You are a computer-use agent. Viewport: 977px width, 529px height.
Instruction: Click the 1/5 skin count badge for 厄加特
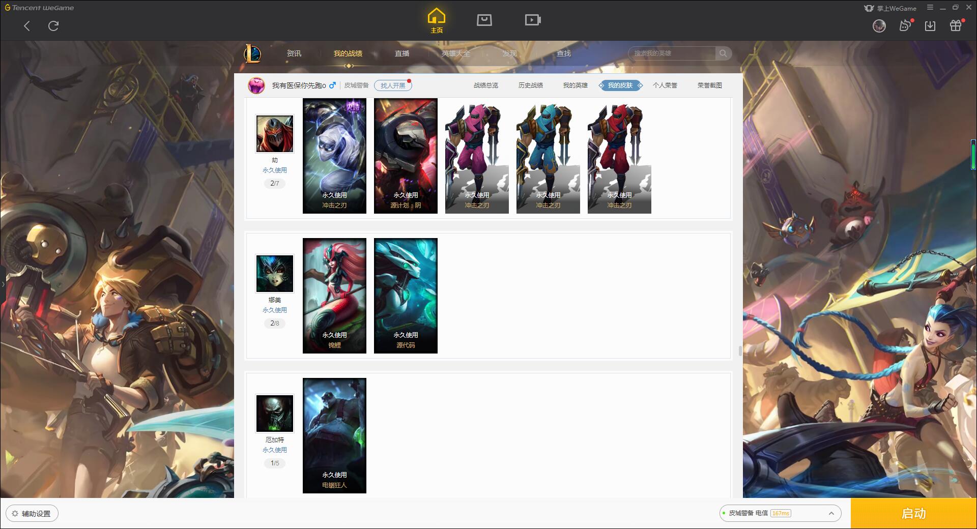pos(275,463)
